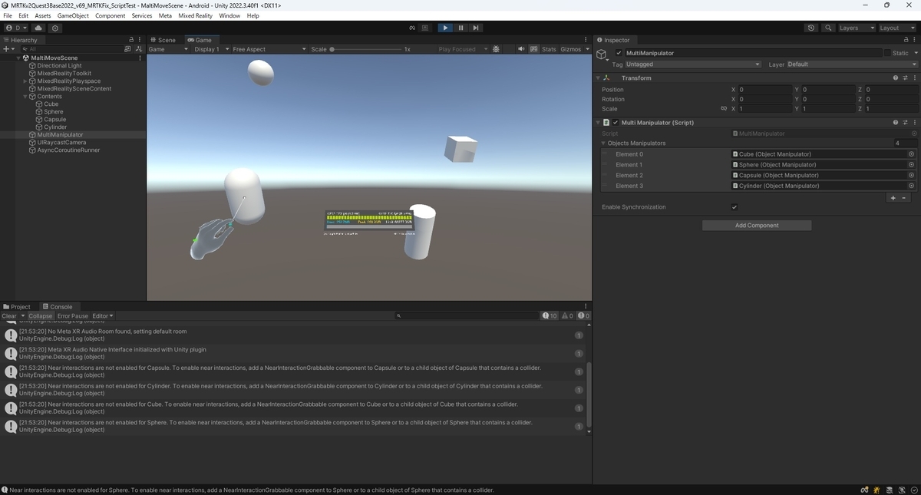The height and width of the screenshot is (495, 921).
Task: Open Transform component help icon
Action: click(895, 78)
